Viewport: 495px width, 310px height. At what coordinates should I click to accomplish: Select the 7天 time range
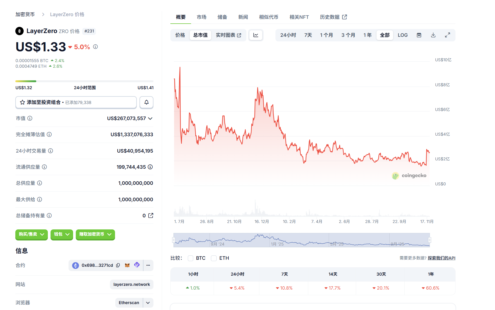pyautogui.click(x=308, y=35)
